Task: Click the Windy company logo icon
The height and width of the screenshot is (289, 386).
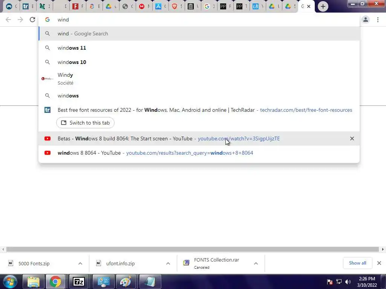Action: pos(47,79)
